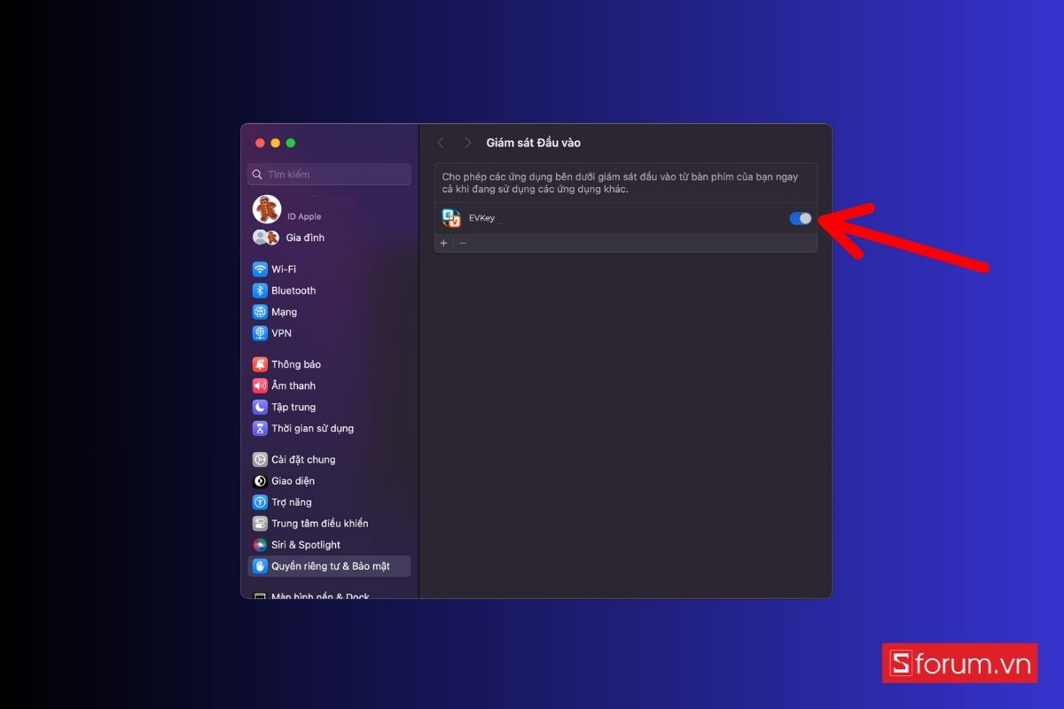Click the Wi-Fi sidebar icon
The width and height of the screenshot is (1064, 709).
[260, 269]
